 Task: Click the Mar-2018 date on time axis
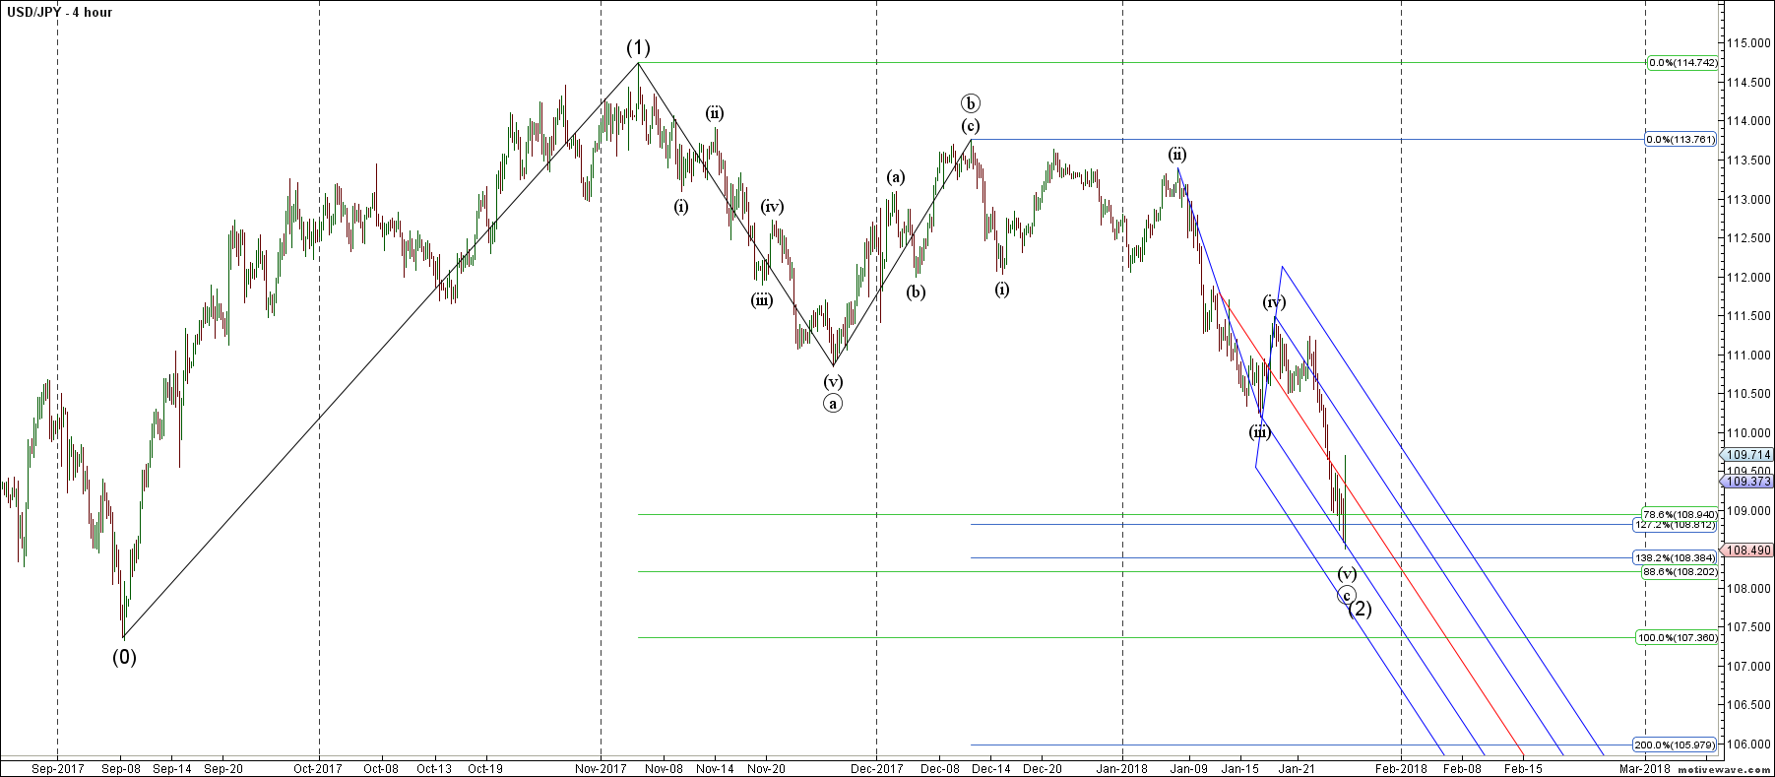1645,768
